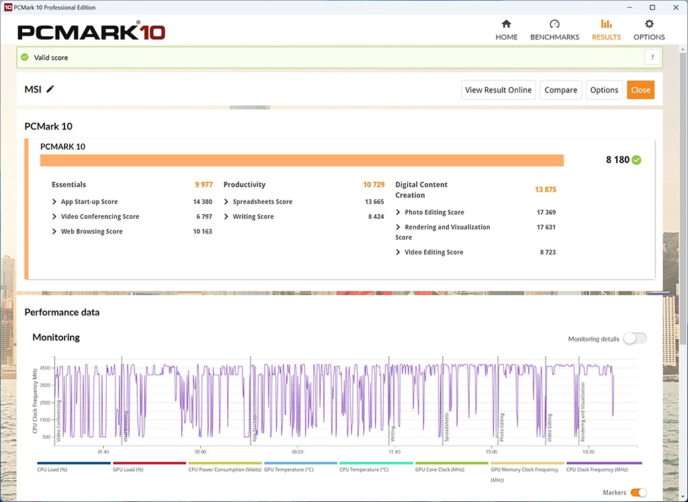Turn off the Markers toggle

point(638,493)
